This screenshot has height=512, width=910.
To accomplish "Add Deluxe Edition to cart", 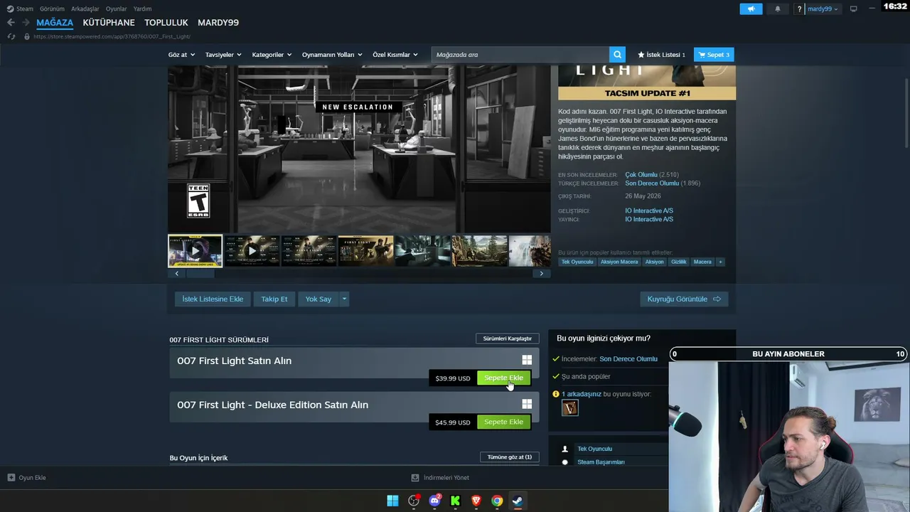I will (x=503, y=422).
